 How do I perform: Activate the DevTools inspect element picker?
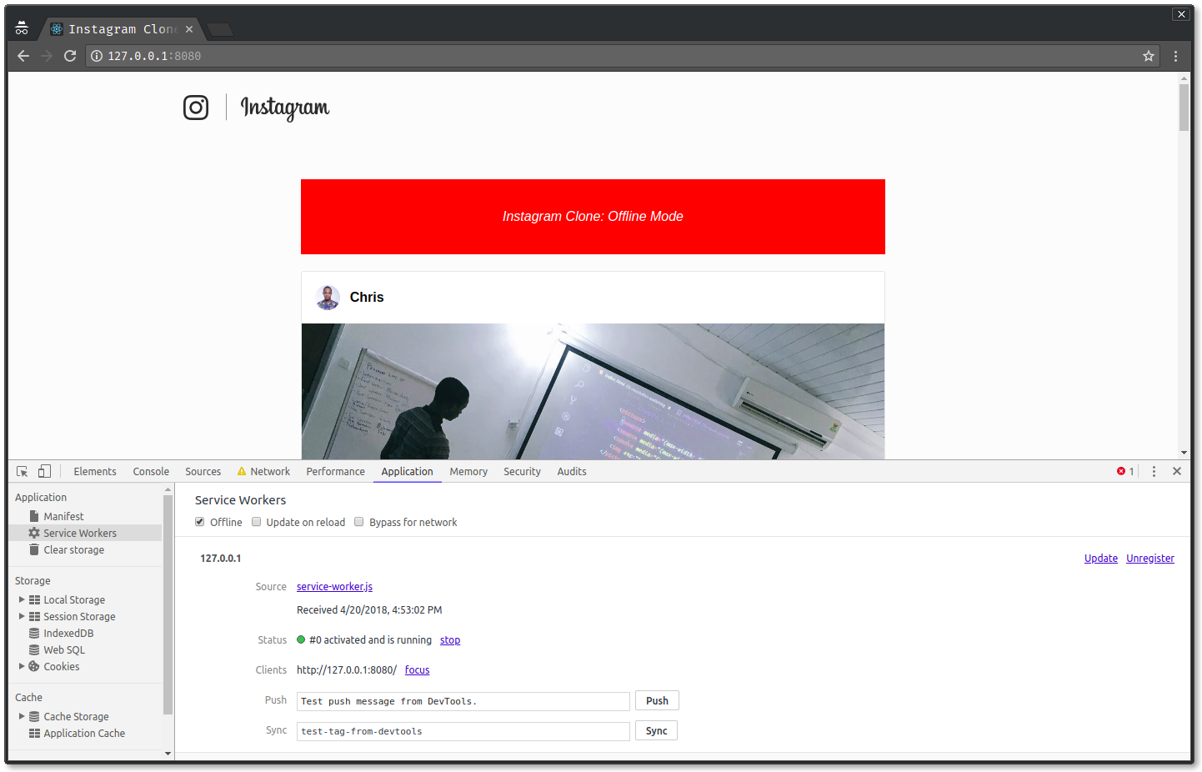pyautogui.click(x=23, y=471)
